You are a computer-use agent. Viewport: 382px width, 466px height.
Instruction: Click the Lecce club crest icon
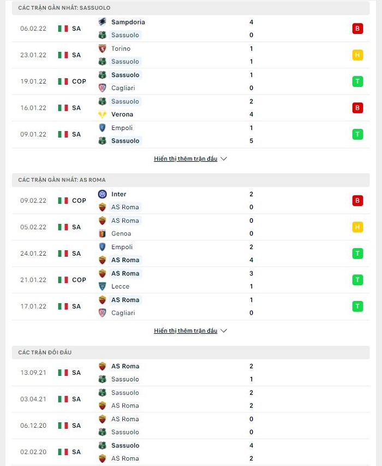click(x=102, y=286)
